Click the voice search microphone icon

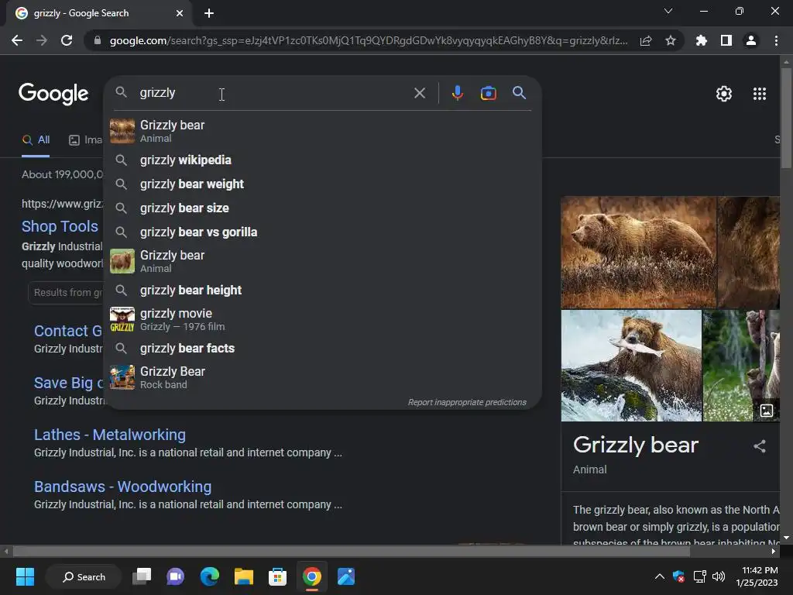pos(457,93)
